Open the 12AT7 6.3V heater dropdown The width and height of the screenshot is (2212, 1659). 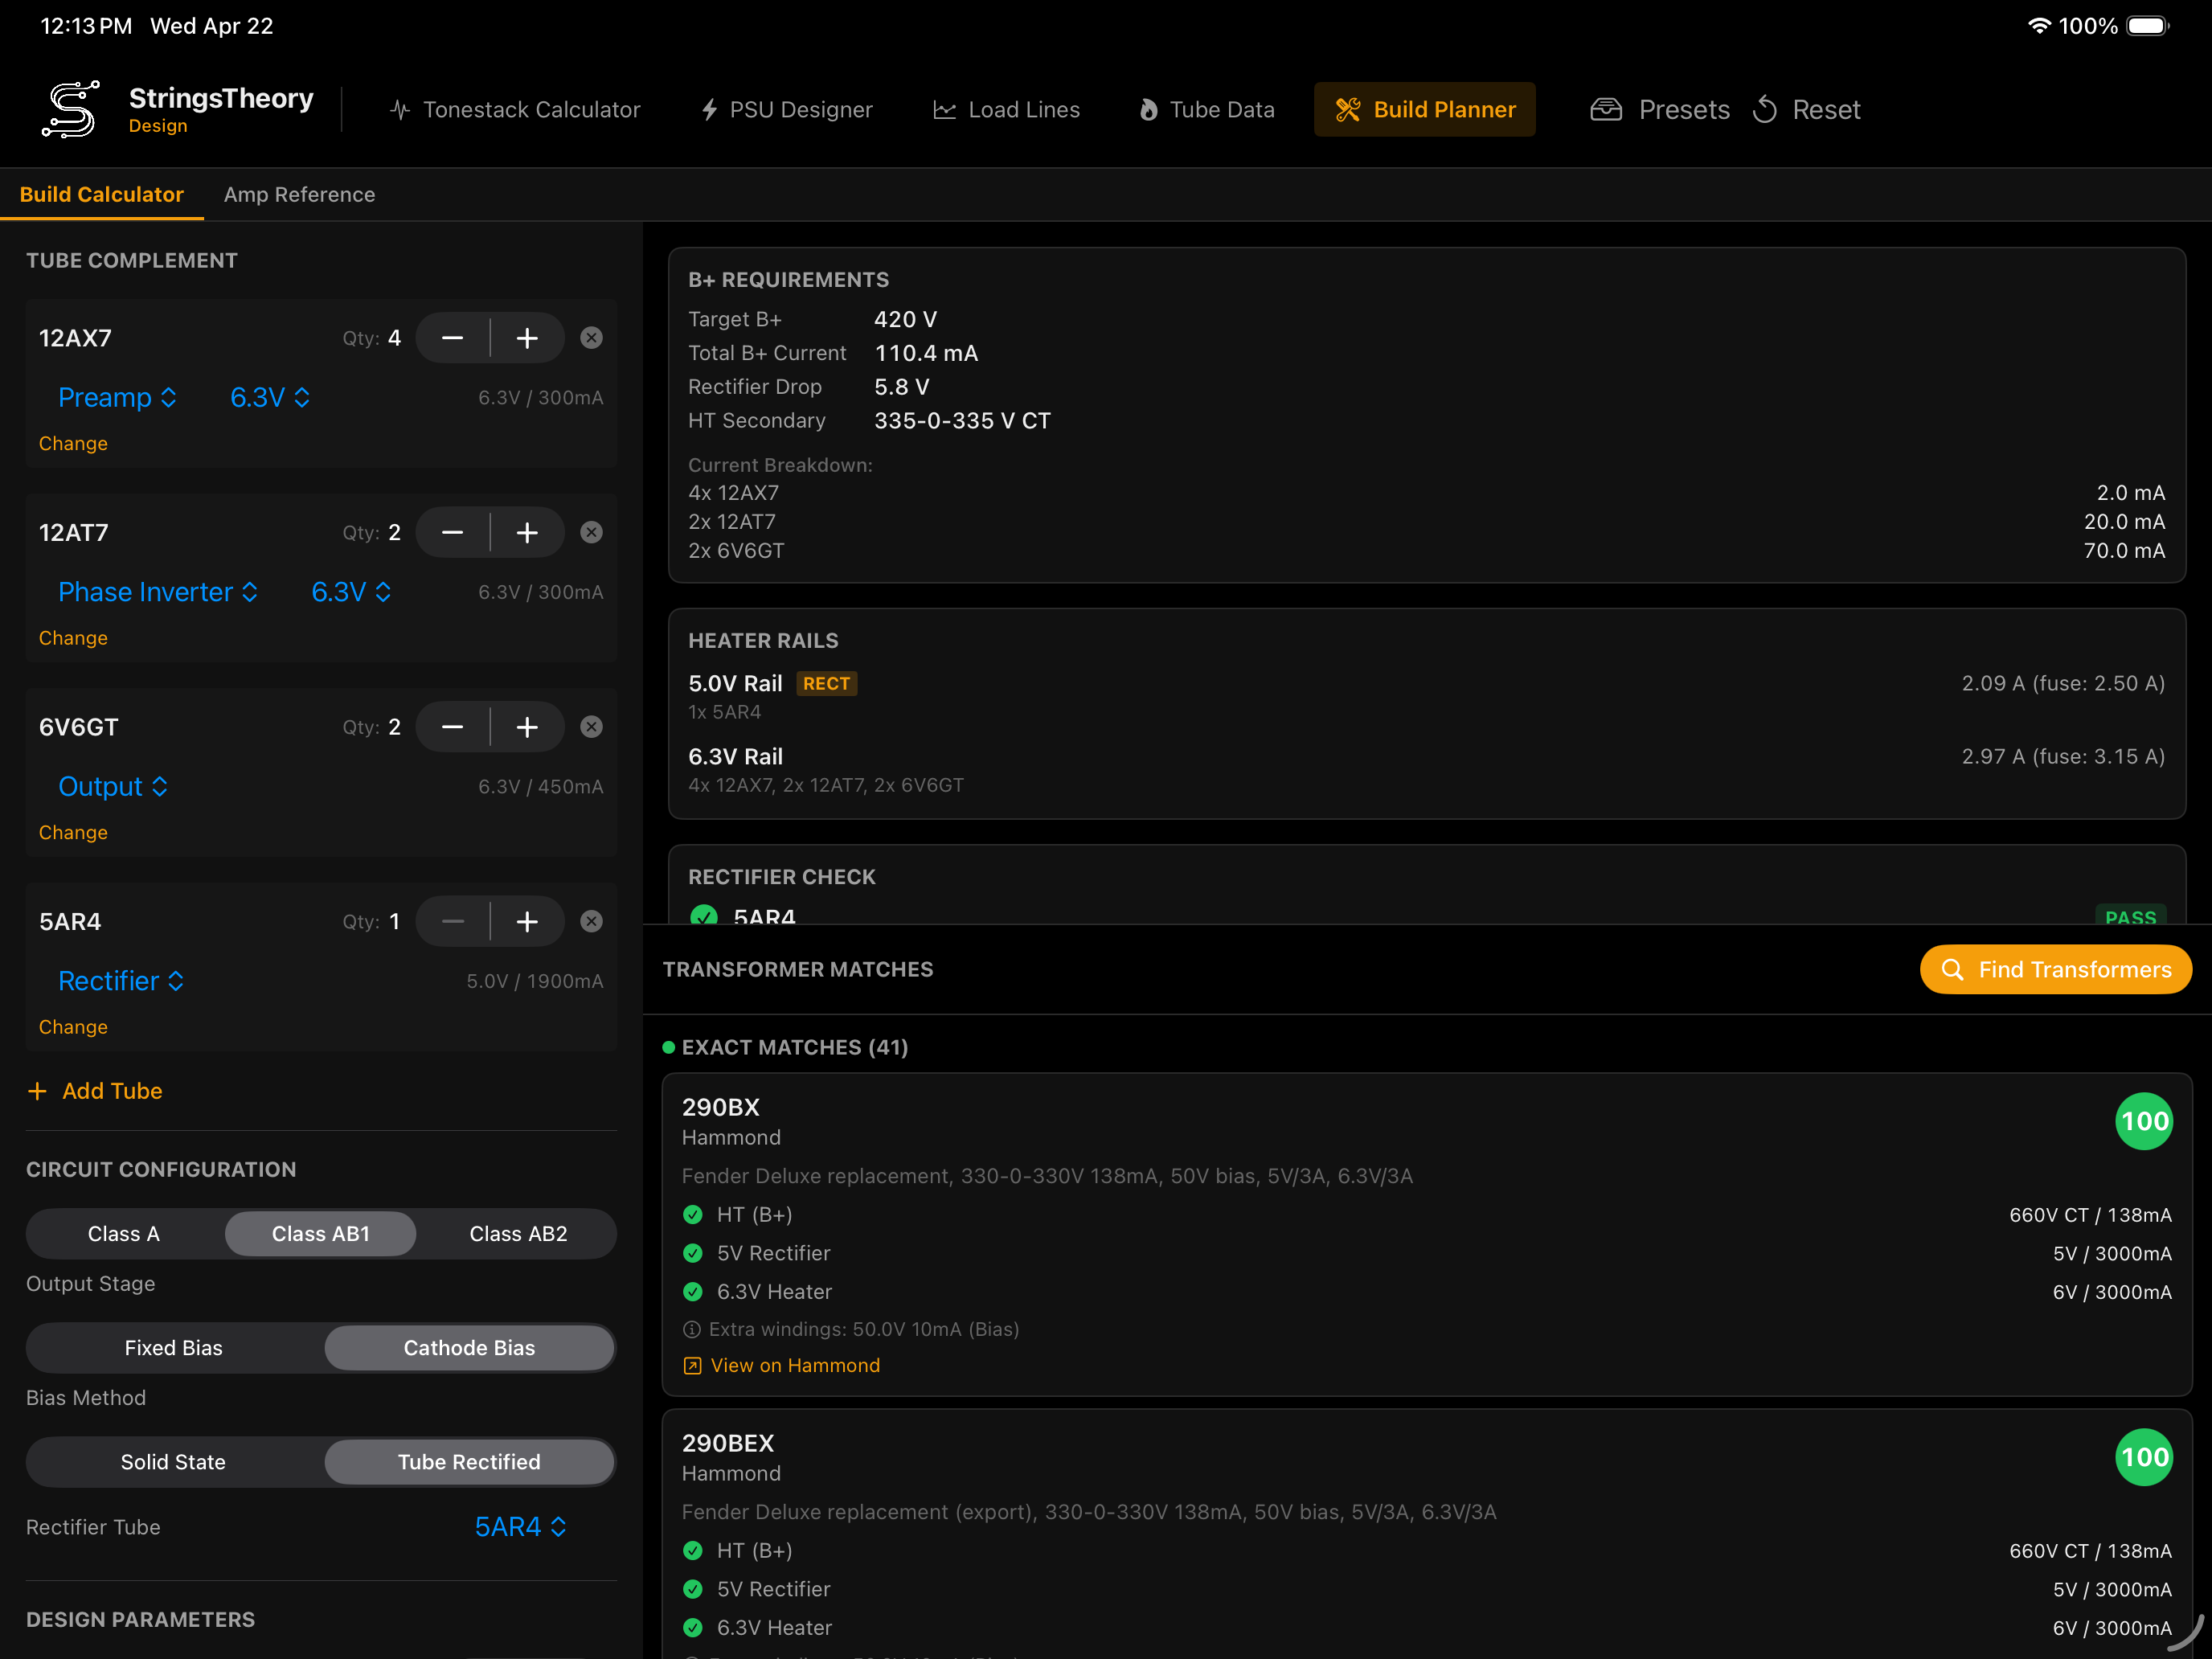pyautogui.click(x=351, y=592)
